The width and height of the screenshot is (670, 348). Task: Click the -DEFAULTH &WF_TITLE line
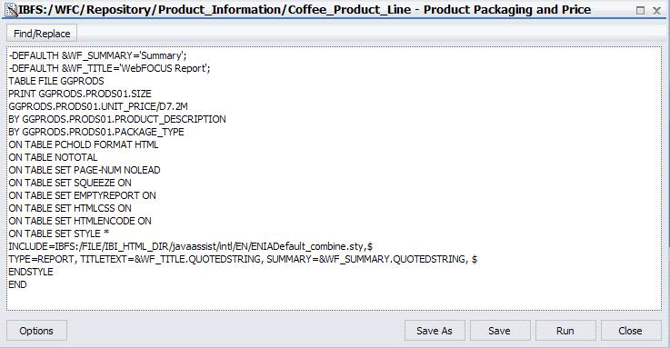point(109,68)
